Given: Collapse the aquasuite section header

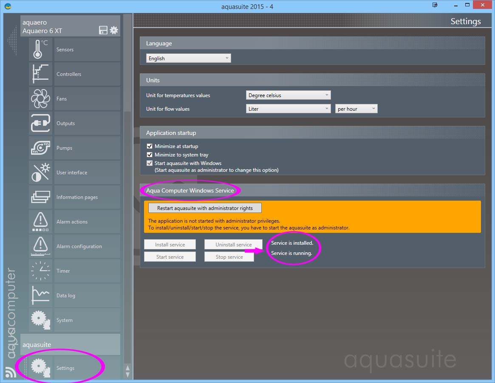Looking at the screenshot, I should coord(70,344).
